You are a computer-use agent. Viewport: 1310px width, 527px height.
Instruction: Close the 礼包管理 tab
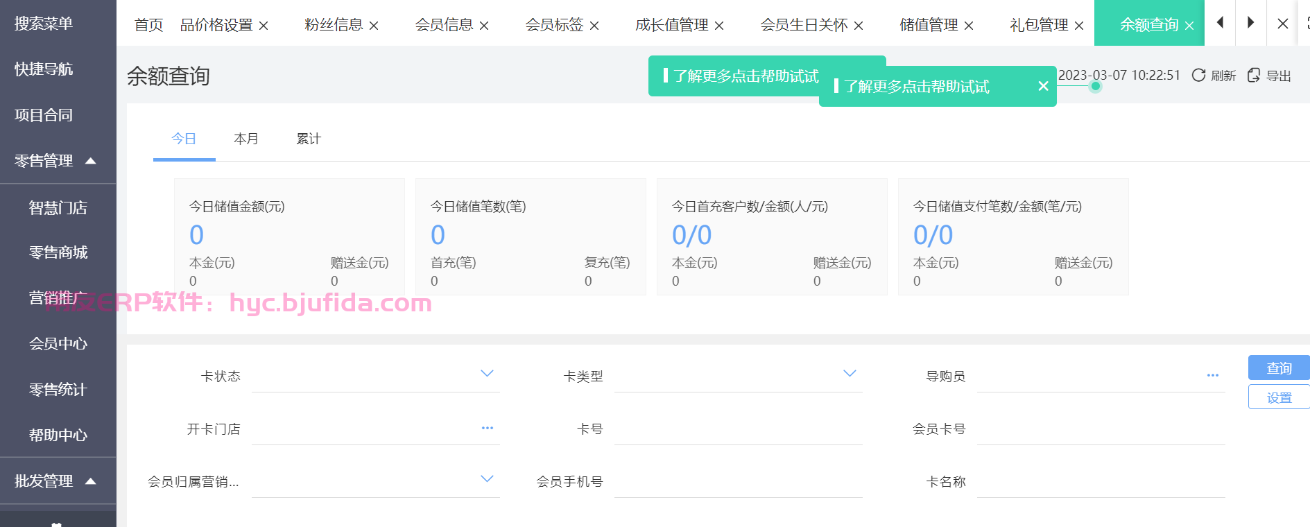pos(1079,26)
